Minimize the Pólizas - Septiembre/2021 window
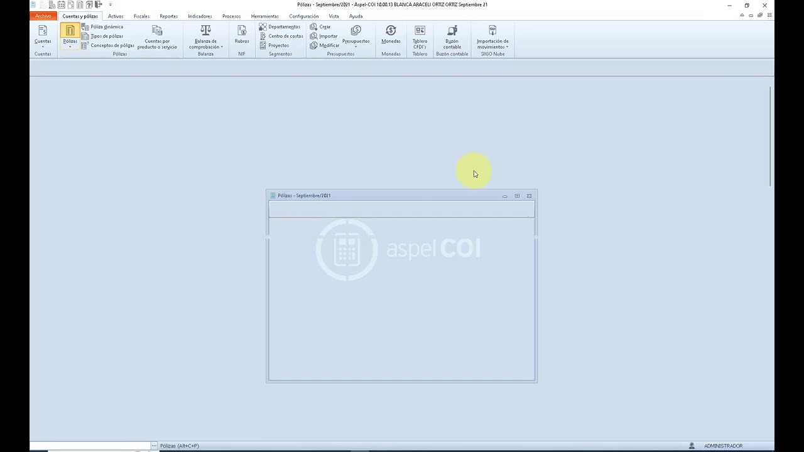 504,196
